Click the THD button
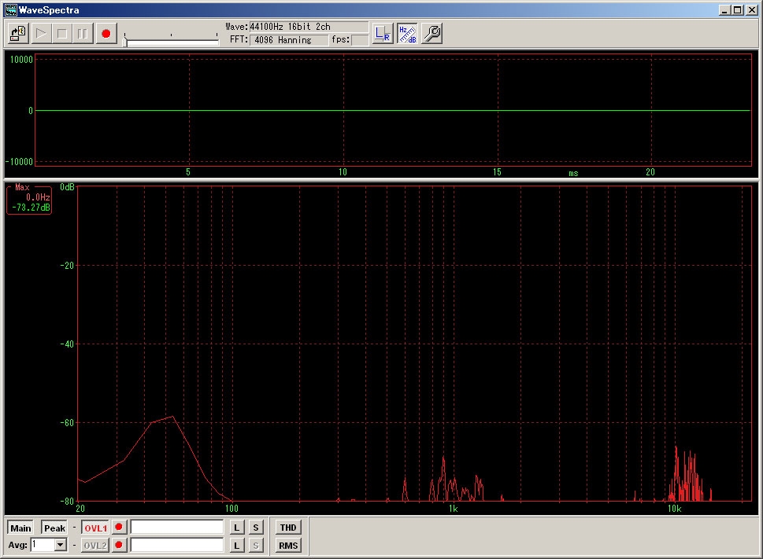The image size is (763, 559). tap(288, 528)
